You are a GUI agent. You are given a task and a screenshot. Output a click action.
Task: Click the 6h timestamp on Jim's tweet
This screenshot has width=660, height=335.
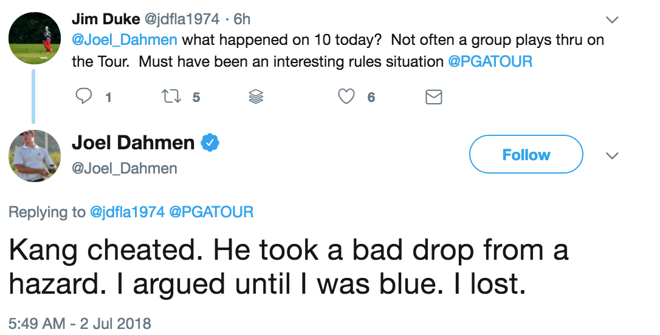click(x=242, y=19)
